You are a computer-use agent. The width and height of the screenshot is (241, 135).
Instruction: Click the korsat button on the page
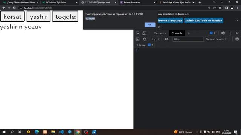click(x=12, y=16)
